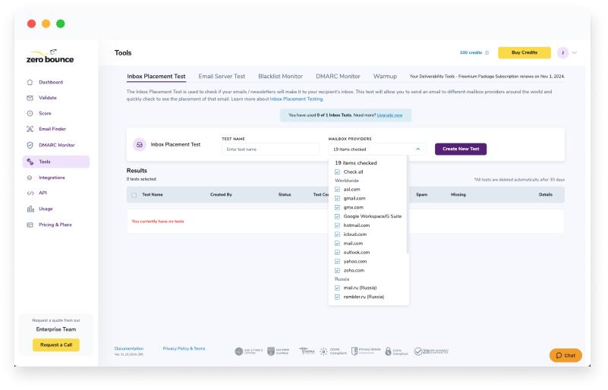
Task: Open the DMARC Monitor tab
Action: (x=338, y=77)
